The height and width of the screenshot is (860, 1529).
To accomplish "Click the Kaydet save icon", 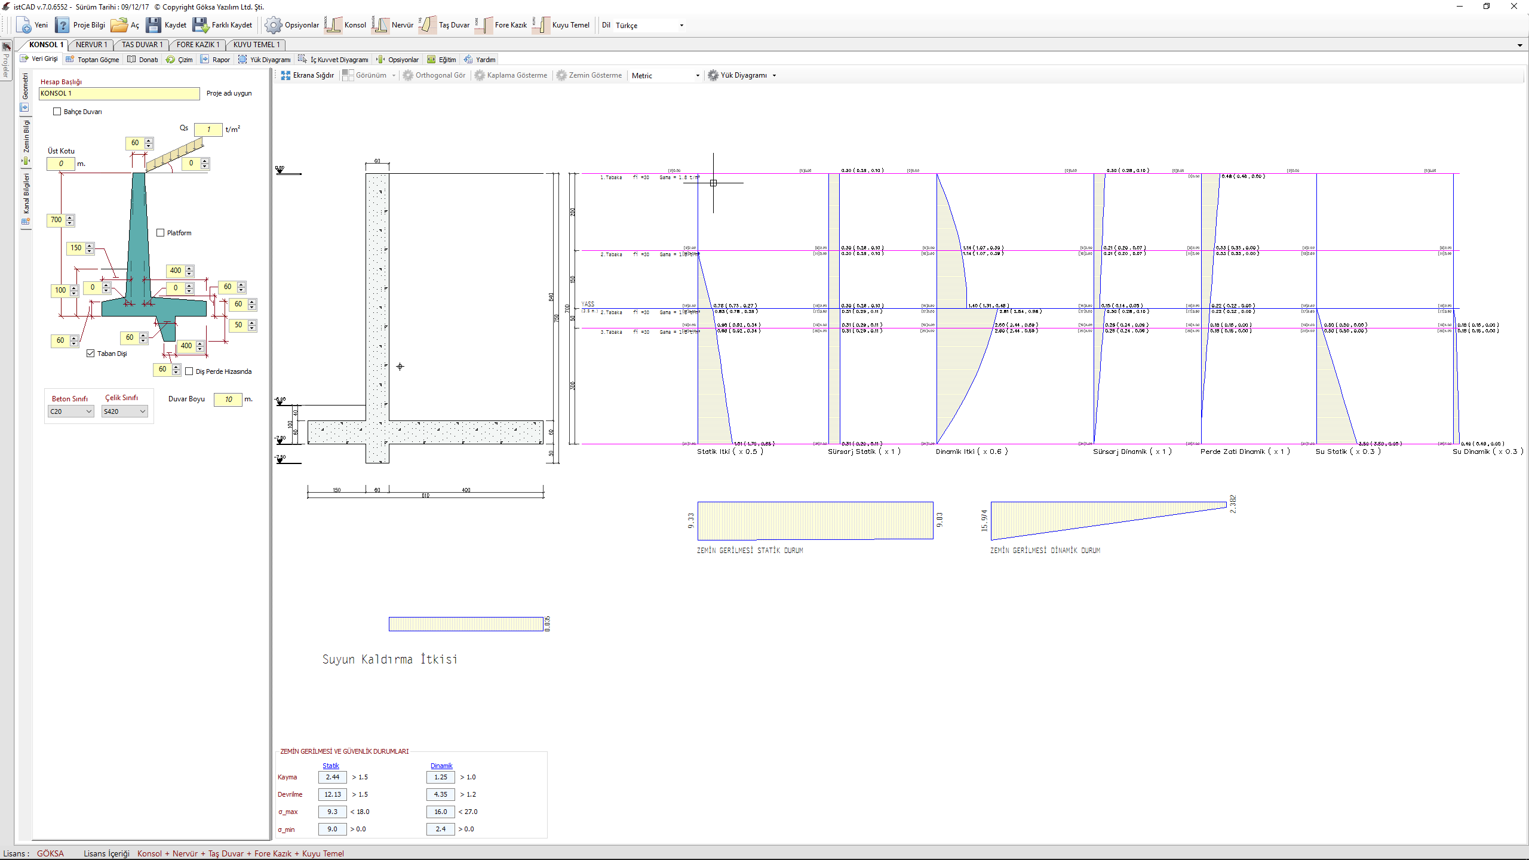I will 153,25.
